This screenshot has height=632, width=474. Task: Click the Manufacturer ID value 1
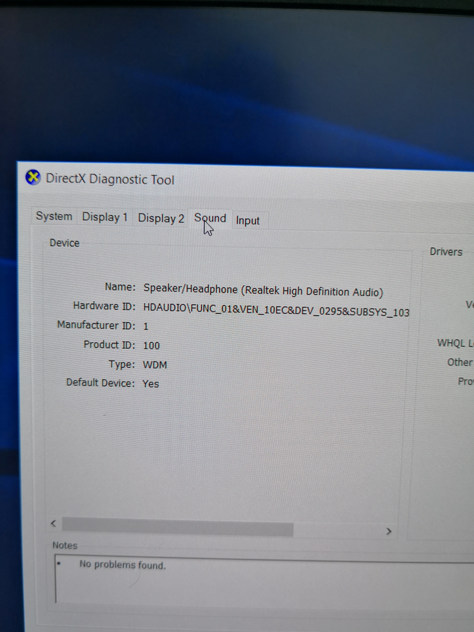[x=146, y=326]
